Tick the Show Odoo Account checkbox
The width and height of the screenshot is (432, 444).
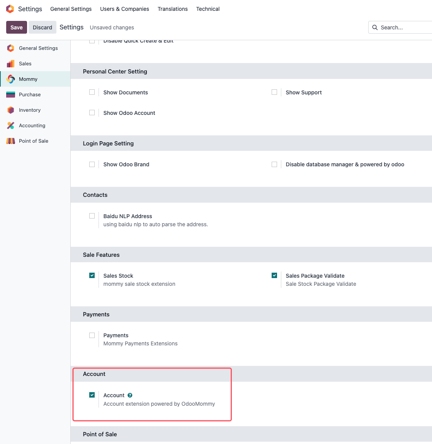coord(92,113)
